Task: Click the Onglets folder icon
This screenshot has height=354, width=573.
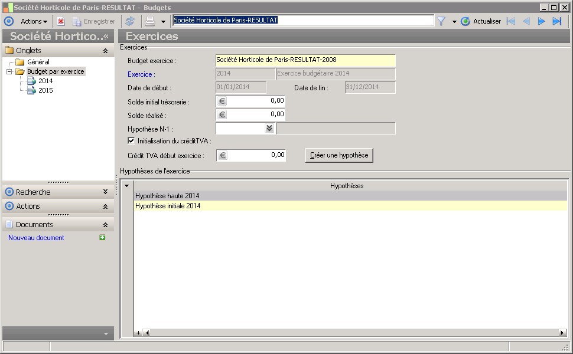Action: click(9, 50)
